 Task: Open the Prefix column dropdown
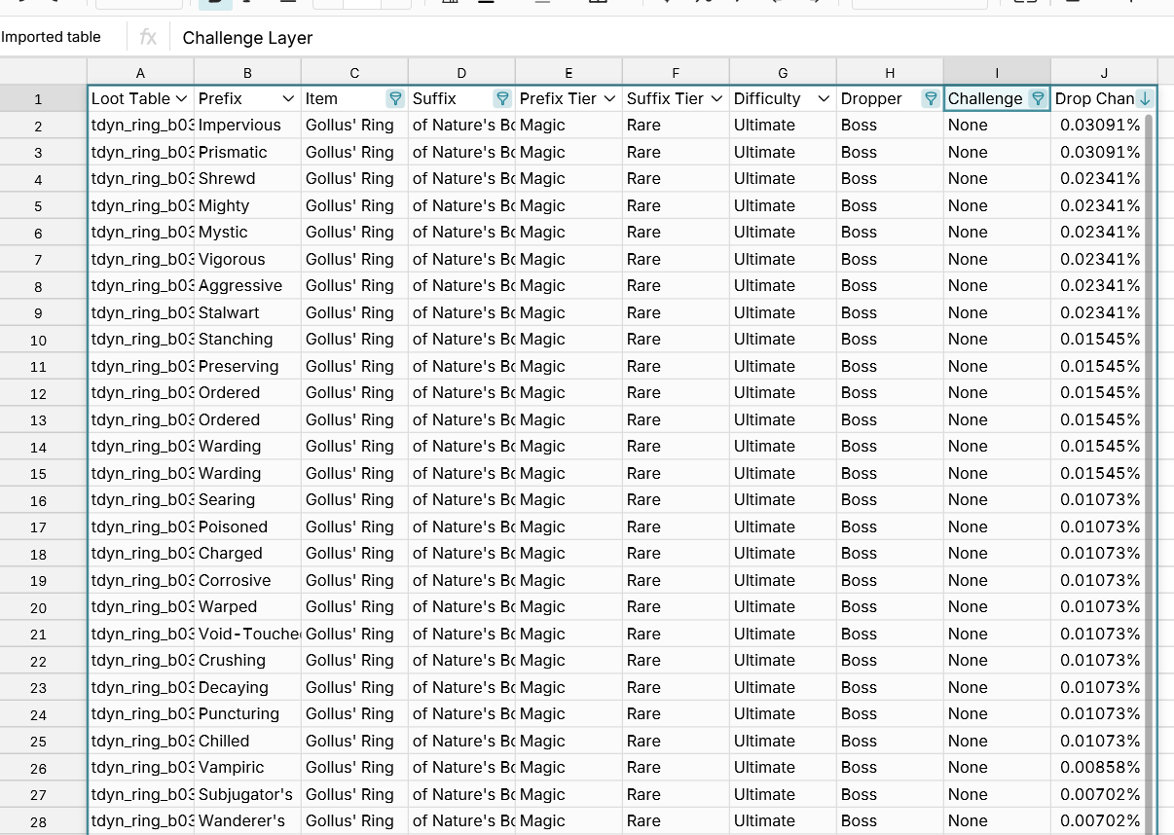[x=286, y=98]
